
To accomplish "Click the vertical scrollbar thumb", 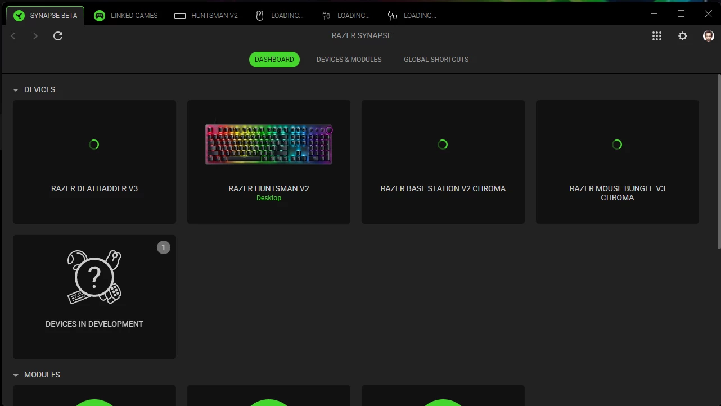I will (x=718, y=161).
